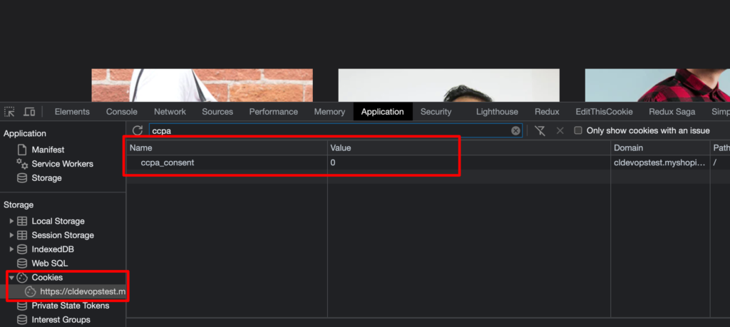The width and height of the screenshot is (730, 327).
Task: Switch to the Network tab
Action: point(170,112)
